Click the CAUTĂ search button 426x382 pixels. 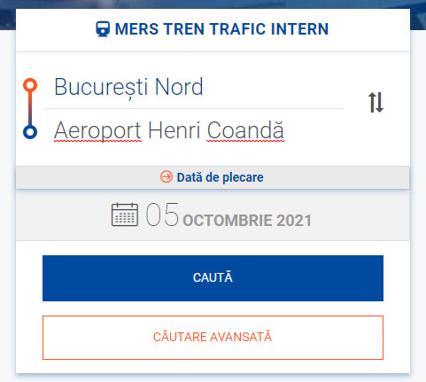(x=213, y=278)
